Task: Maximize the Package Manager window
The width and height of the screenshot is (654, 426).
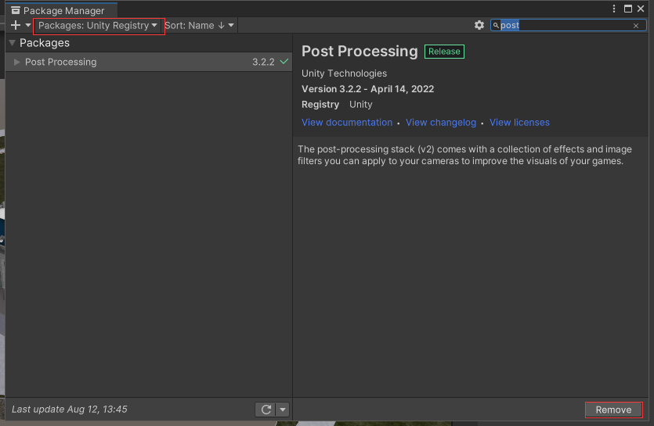Action: coord(627,9)
